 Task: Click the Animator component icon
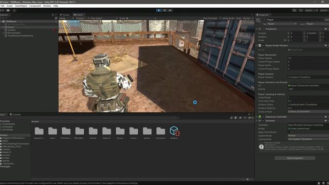[x=260, y=121]
